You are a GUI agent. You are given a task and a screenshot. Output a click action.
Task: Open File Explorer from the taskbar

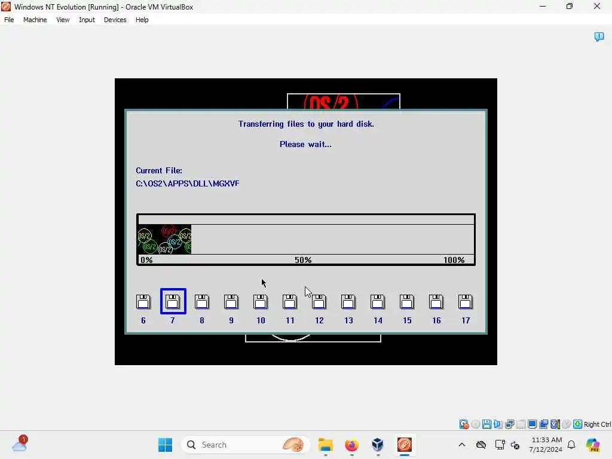point(326,445)
